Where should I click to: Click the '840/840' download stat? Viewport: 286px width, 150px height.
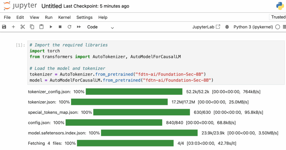(175, 123)
